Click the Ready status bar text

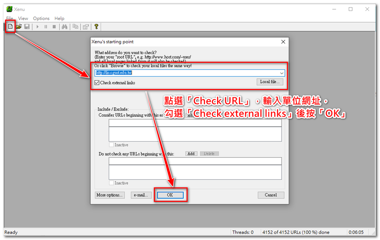[x=11, y=232]
